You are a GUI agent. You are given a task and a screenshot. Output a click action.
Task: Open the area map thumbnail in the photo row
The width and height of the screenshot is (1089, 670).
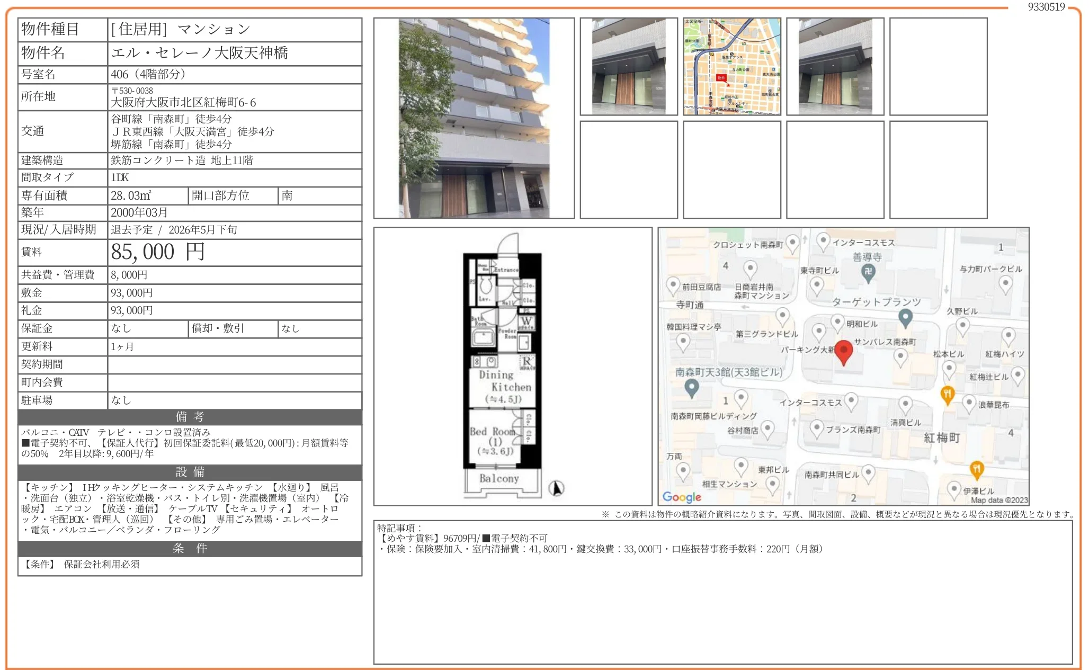click(x=731, y=66)
